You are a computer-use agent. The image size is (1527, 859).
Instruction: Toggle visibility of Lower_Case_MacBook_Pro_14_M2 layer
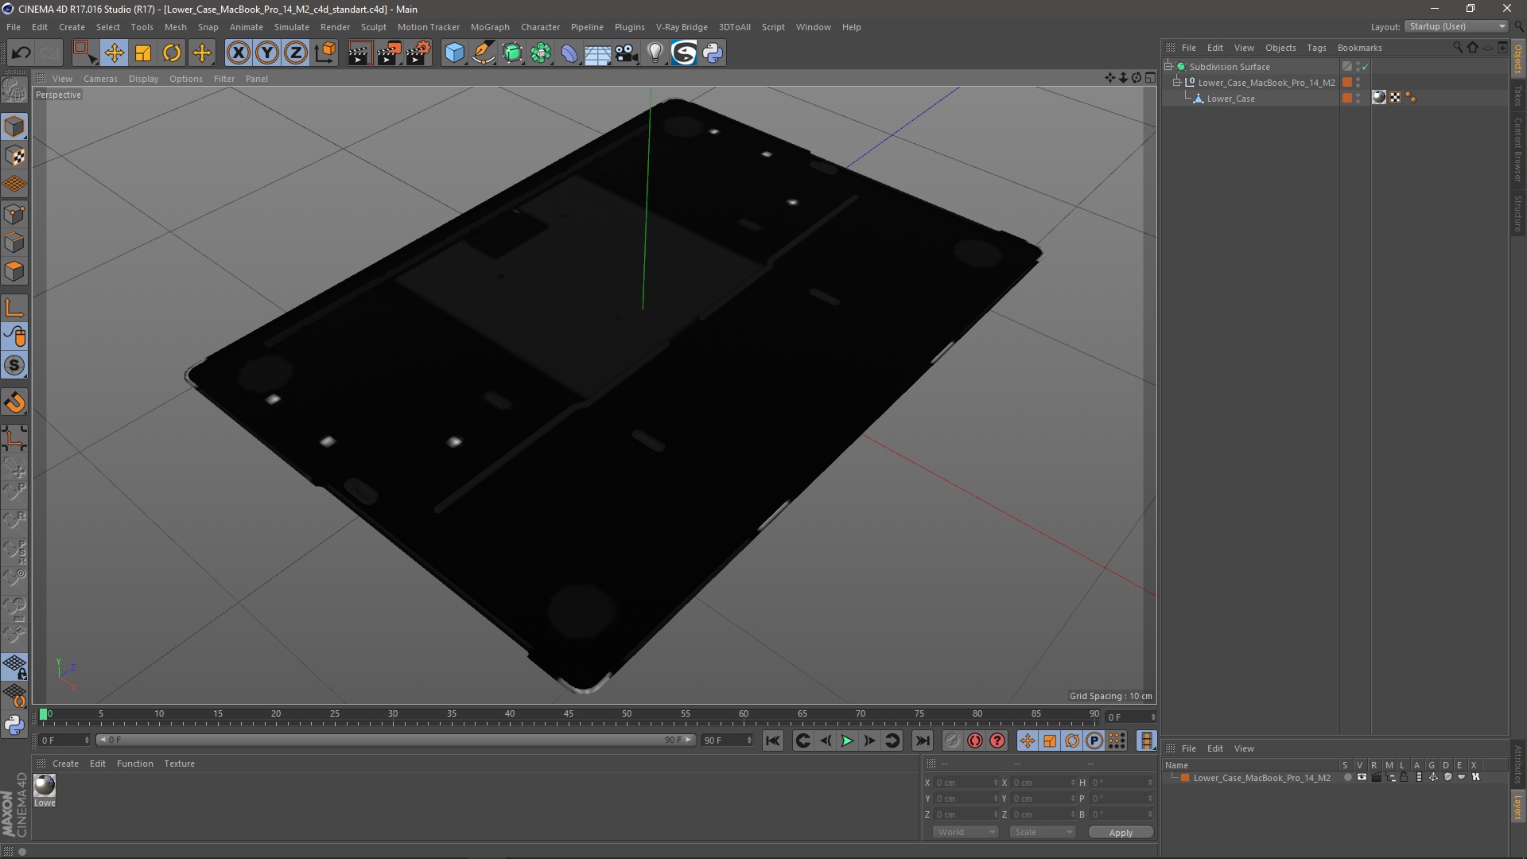(1362, 777)
